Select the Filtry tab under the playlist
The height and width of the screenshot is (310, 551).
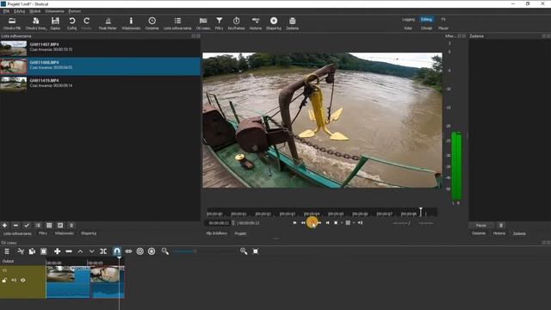point(43,233)
